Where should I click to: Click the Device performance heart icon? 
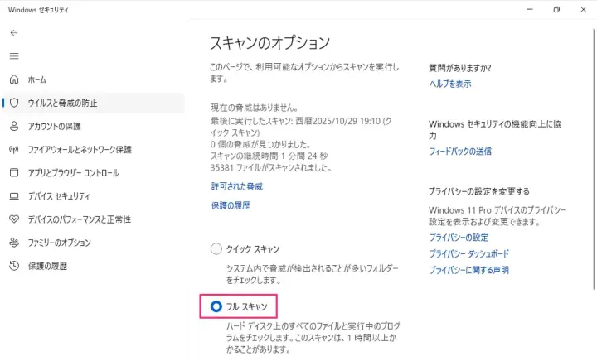point(13,219)
